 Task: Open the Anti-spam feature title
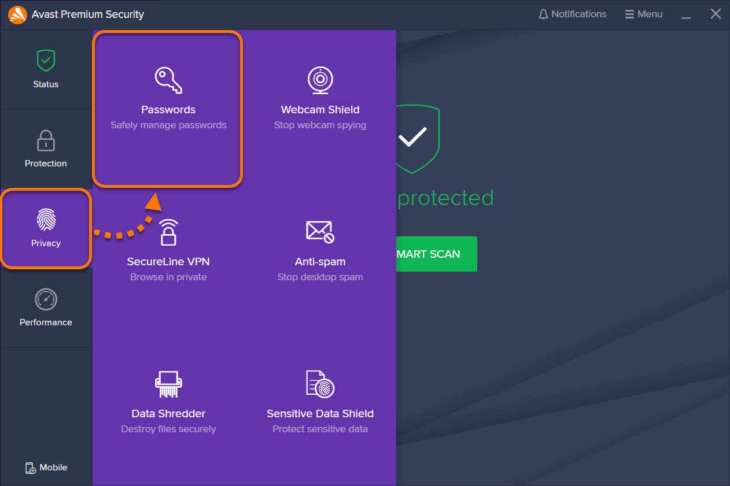(x=320, y=262)
